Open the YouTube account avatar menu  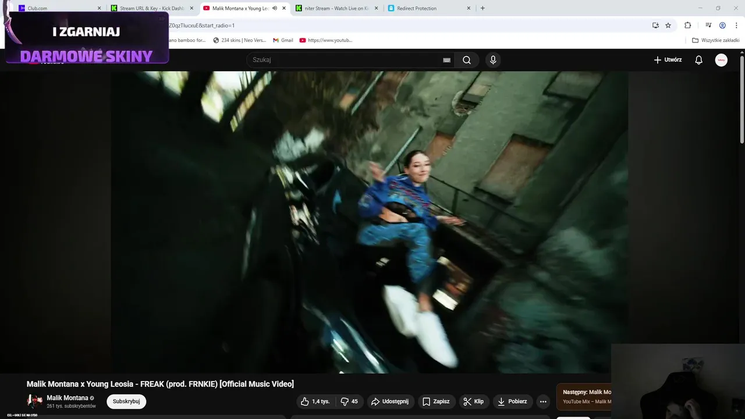(721, 60)
